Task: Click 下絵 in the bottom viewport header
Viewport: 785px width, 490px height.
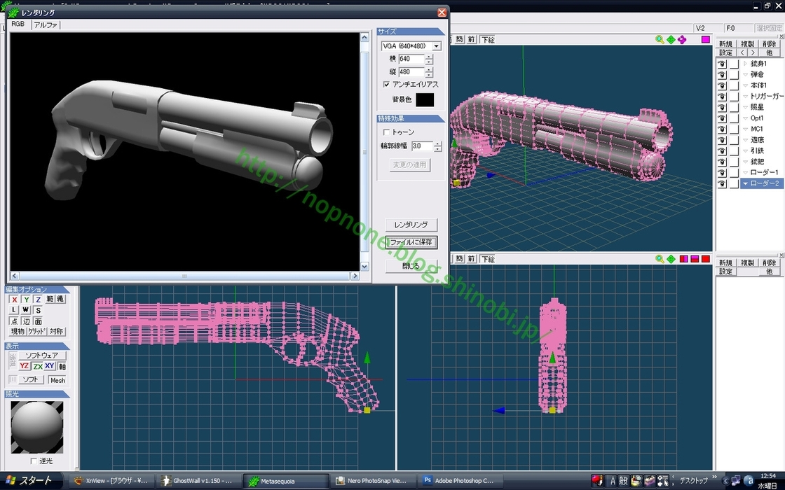Action: pyautogui.click(x=488, y=259)
